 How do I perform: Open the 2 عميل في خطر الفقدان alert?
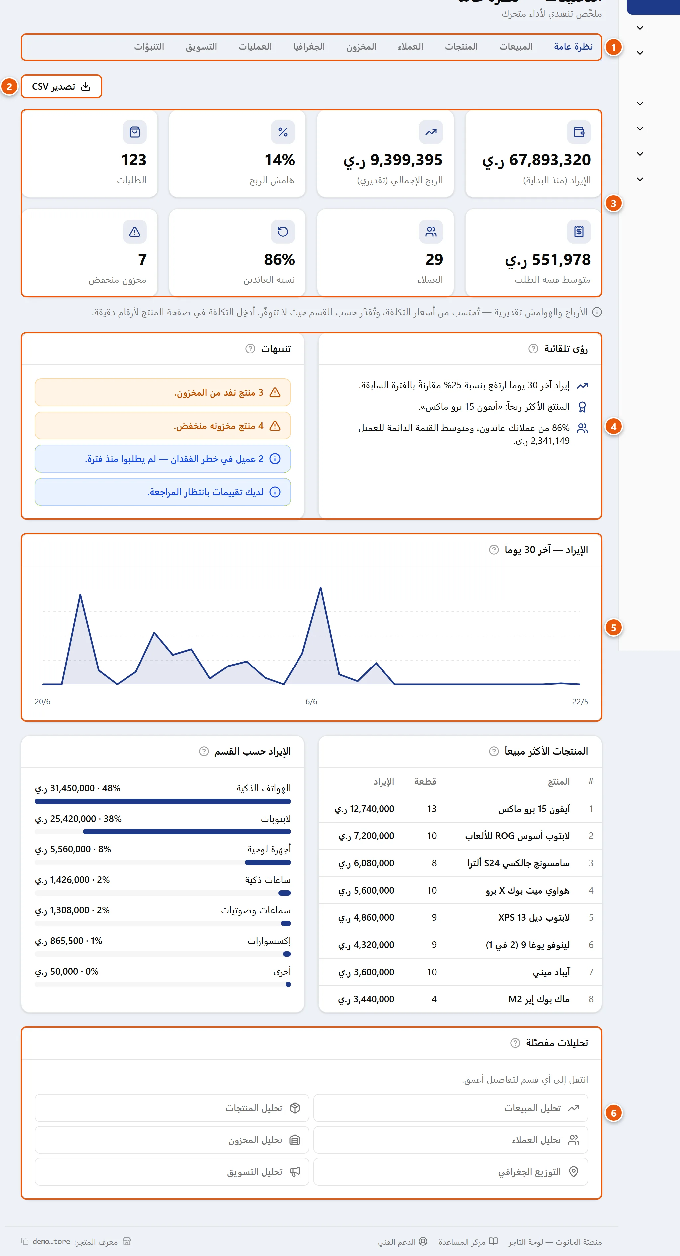click(x=162, y=459)
